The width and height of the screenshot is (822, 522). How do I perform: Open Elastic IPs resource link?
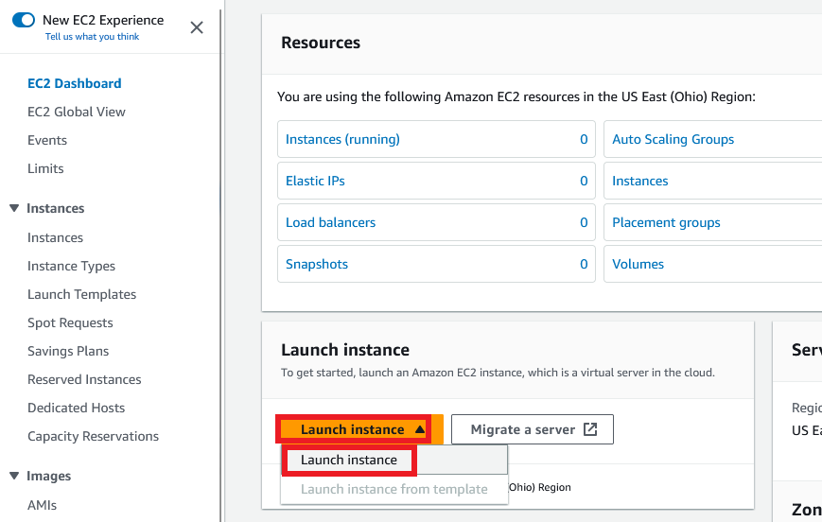315,181
